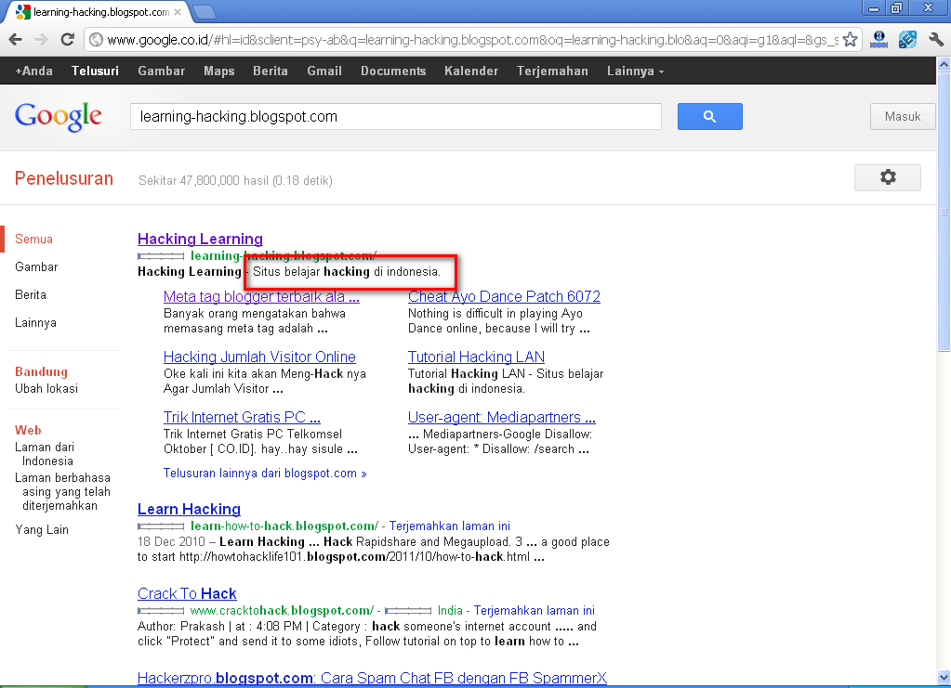Open the Hacking Learning result title

(x=200, y=239)
